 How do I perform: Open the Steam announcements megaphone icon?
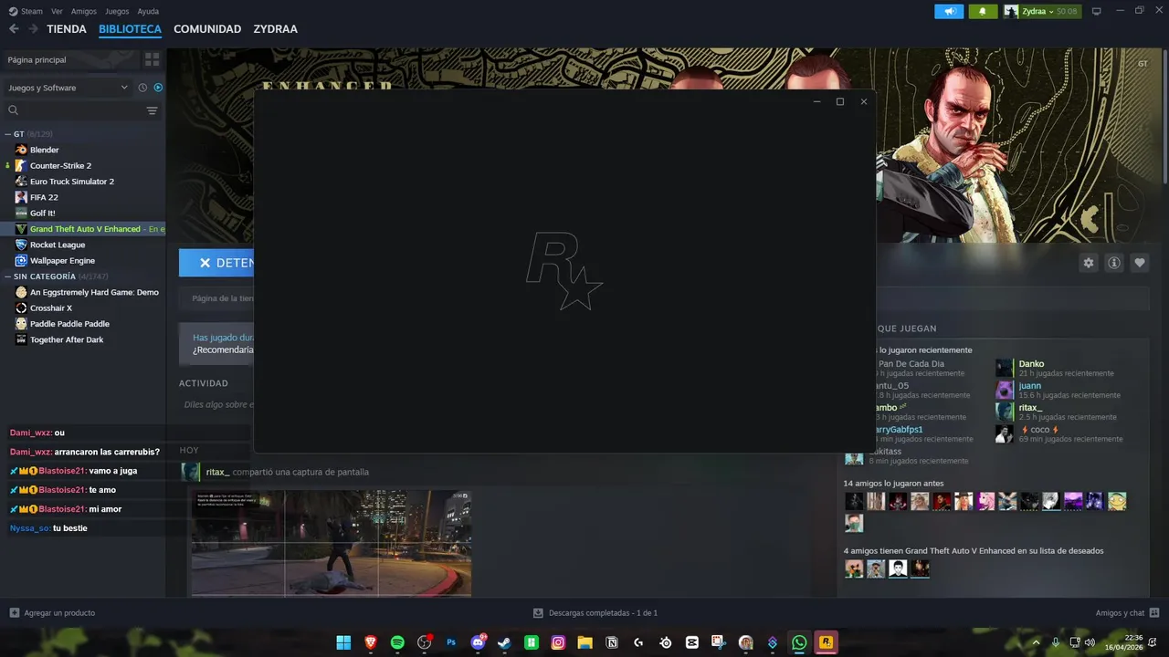click(949, 11)
